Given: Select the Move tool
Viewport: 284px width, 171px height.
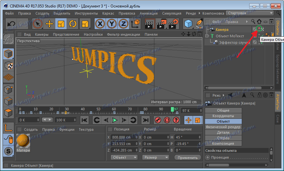Looking at the screenshot, I should coord(49,24).
